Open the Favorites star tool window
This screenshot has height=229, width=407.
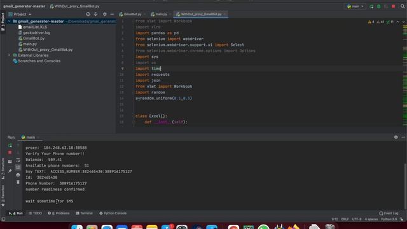(3, 197)
